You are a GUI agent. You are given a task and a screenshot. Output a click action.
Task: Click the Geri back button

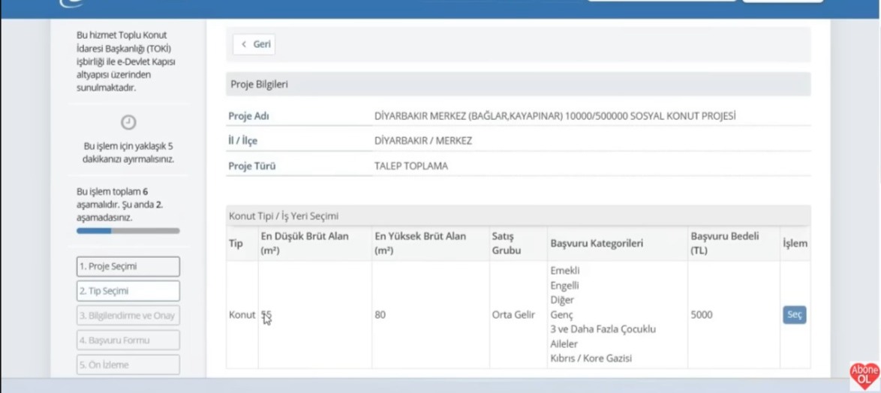coord(254,44)
